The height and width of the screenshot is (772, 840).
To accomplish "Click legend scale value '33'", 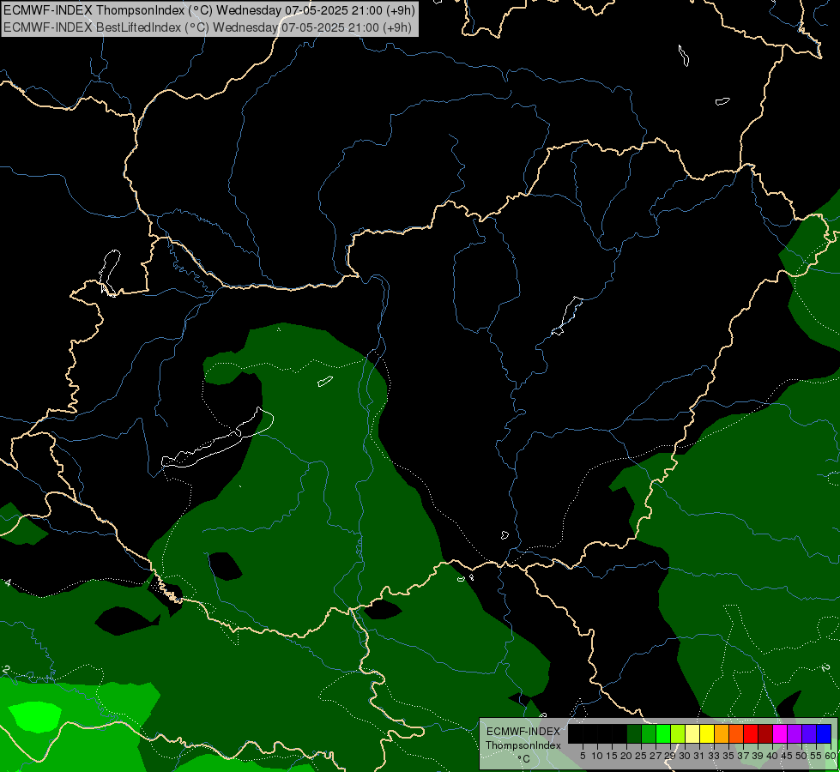I will (x=715, y=756).
